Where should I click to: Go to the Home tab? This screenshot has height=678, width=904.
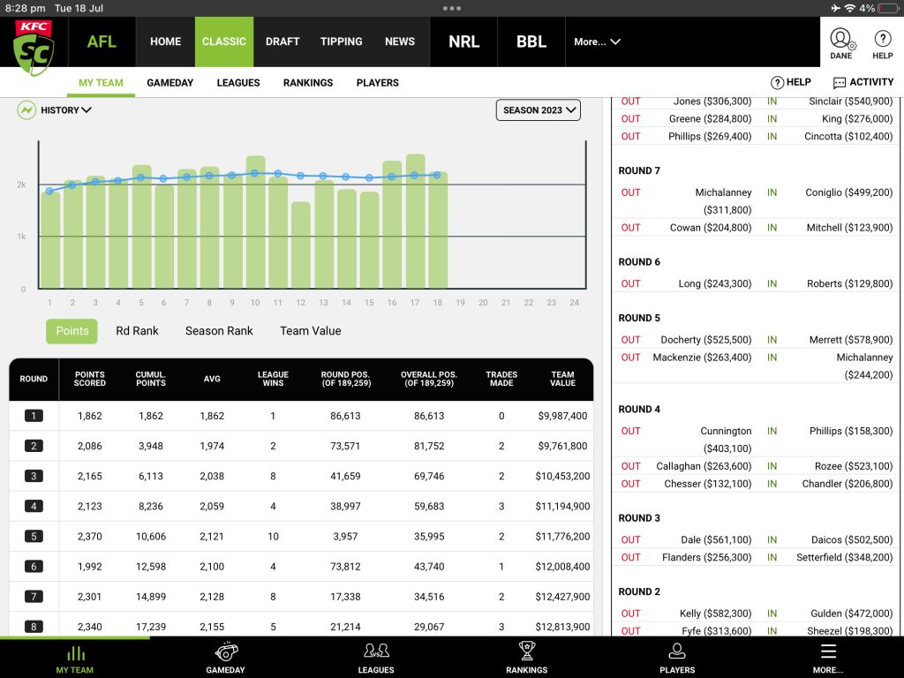[x=165, y=41]
